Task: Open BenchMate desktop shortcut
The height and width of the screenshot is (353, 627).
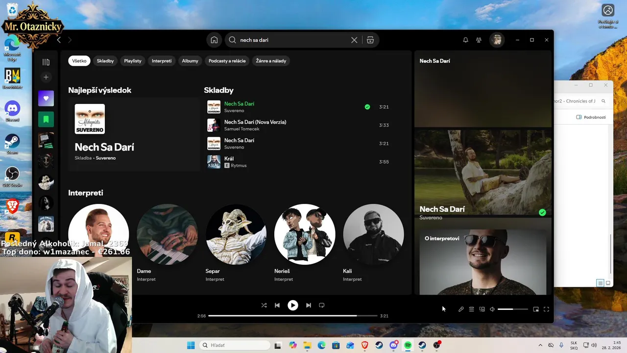Action: pyautogui.click(x=12, y=78)
